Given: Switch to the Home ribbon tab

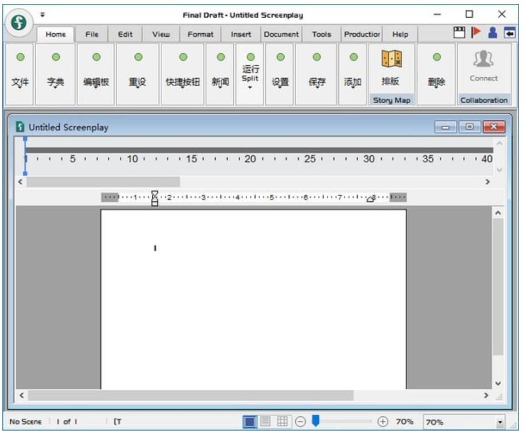Looking at the screenshot, I should tap(56, 34).
